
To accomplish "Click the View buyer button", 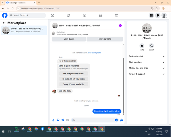I will pyautogui.click(x=69, y=39).
